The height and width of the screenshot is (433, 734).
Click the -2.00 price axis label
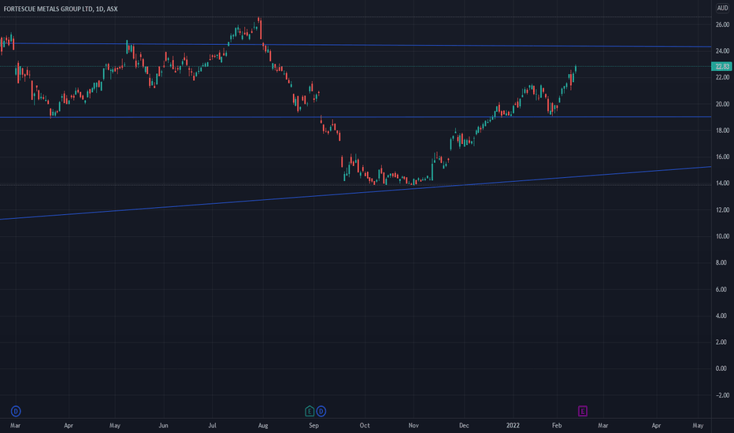(x=722, y=395)
